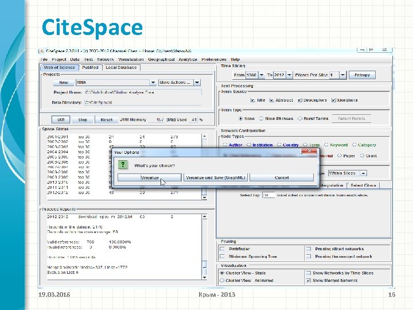Click the Reset button

tap(107, 119)
